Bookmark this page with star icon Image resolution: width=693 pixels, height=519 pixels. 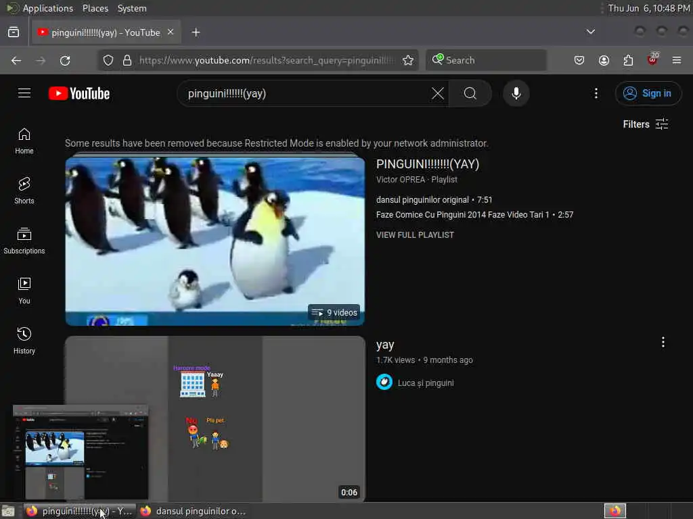[x=408, y=60]
